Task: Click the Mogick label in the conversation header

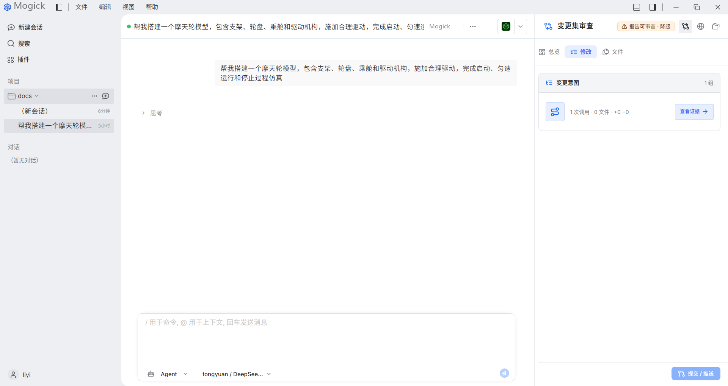Action: click(439, 26)
